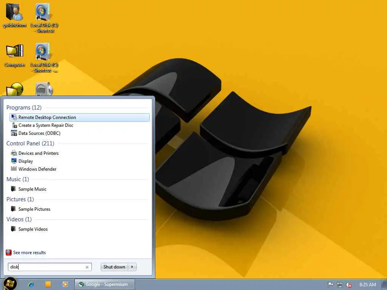This screenshot has width=387, height=290.
Task: Click the Control Panel (211) group header
Action: pos(30,143)
